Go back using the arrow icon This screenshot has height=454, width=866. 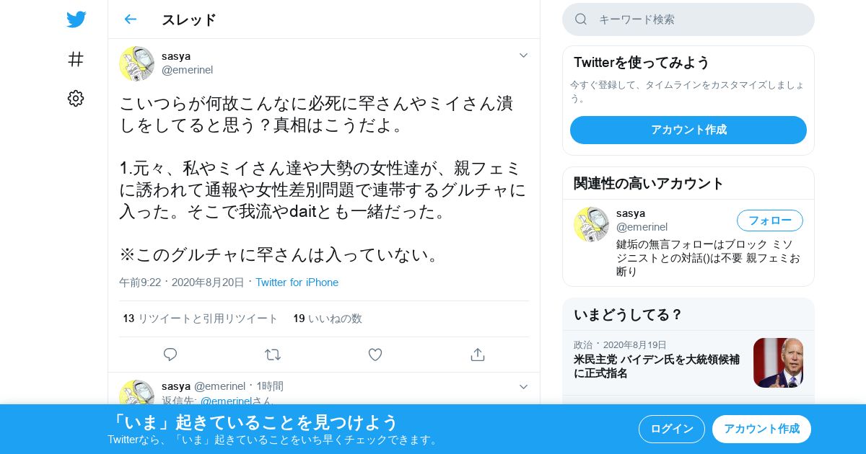click(130, 19)
